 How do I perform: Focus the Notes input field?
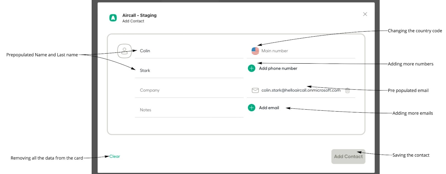pos(189,110)
